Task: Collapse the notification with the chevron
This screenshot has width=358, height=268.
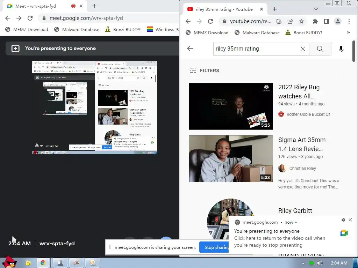Action: [296, 222]
